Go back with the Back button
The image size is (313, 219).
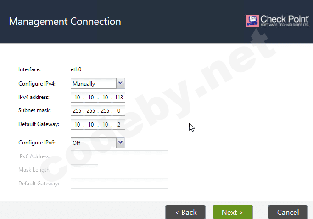(185, 212)
